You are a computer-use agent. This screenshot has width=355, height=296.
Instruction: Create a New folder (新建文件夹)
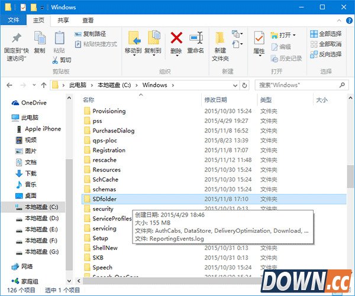click(x=220, y=46)
